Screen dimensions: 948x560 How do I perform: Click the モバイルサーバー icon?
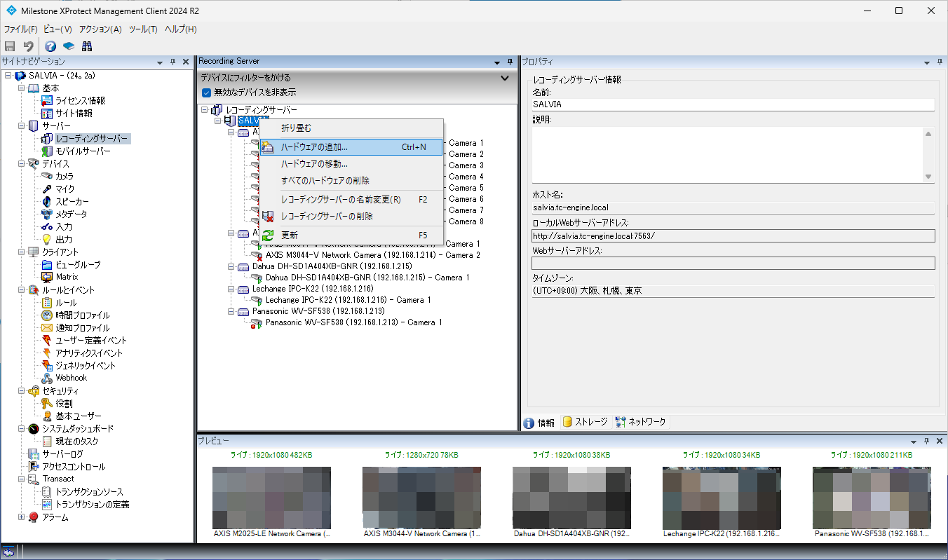(47, 151)
